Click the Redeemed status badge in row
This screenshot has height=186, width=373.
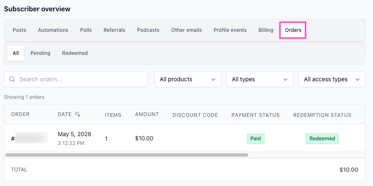coord(322,138)
